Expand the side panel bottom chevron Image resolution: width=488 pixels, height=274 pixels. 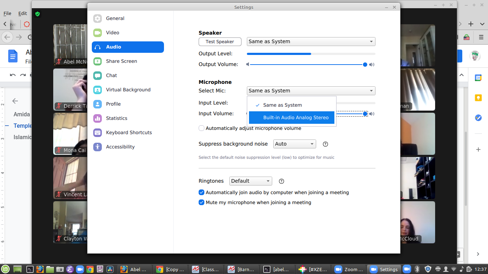click(478, 254)
